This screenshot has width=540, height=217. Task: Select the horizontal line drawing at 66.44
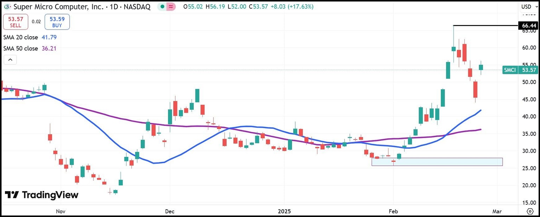(x=486, y=26)
